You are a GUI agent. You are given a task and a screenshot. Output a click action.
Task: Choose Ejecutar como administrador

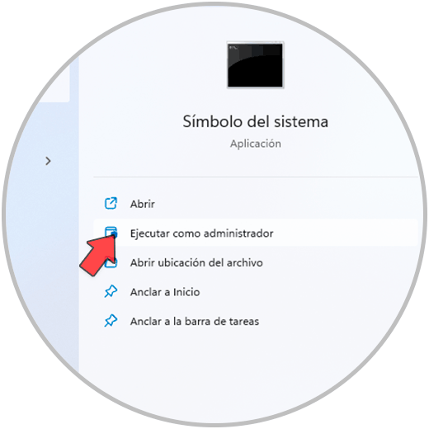tap(201, 233)
